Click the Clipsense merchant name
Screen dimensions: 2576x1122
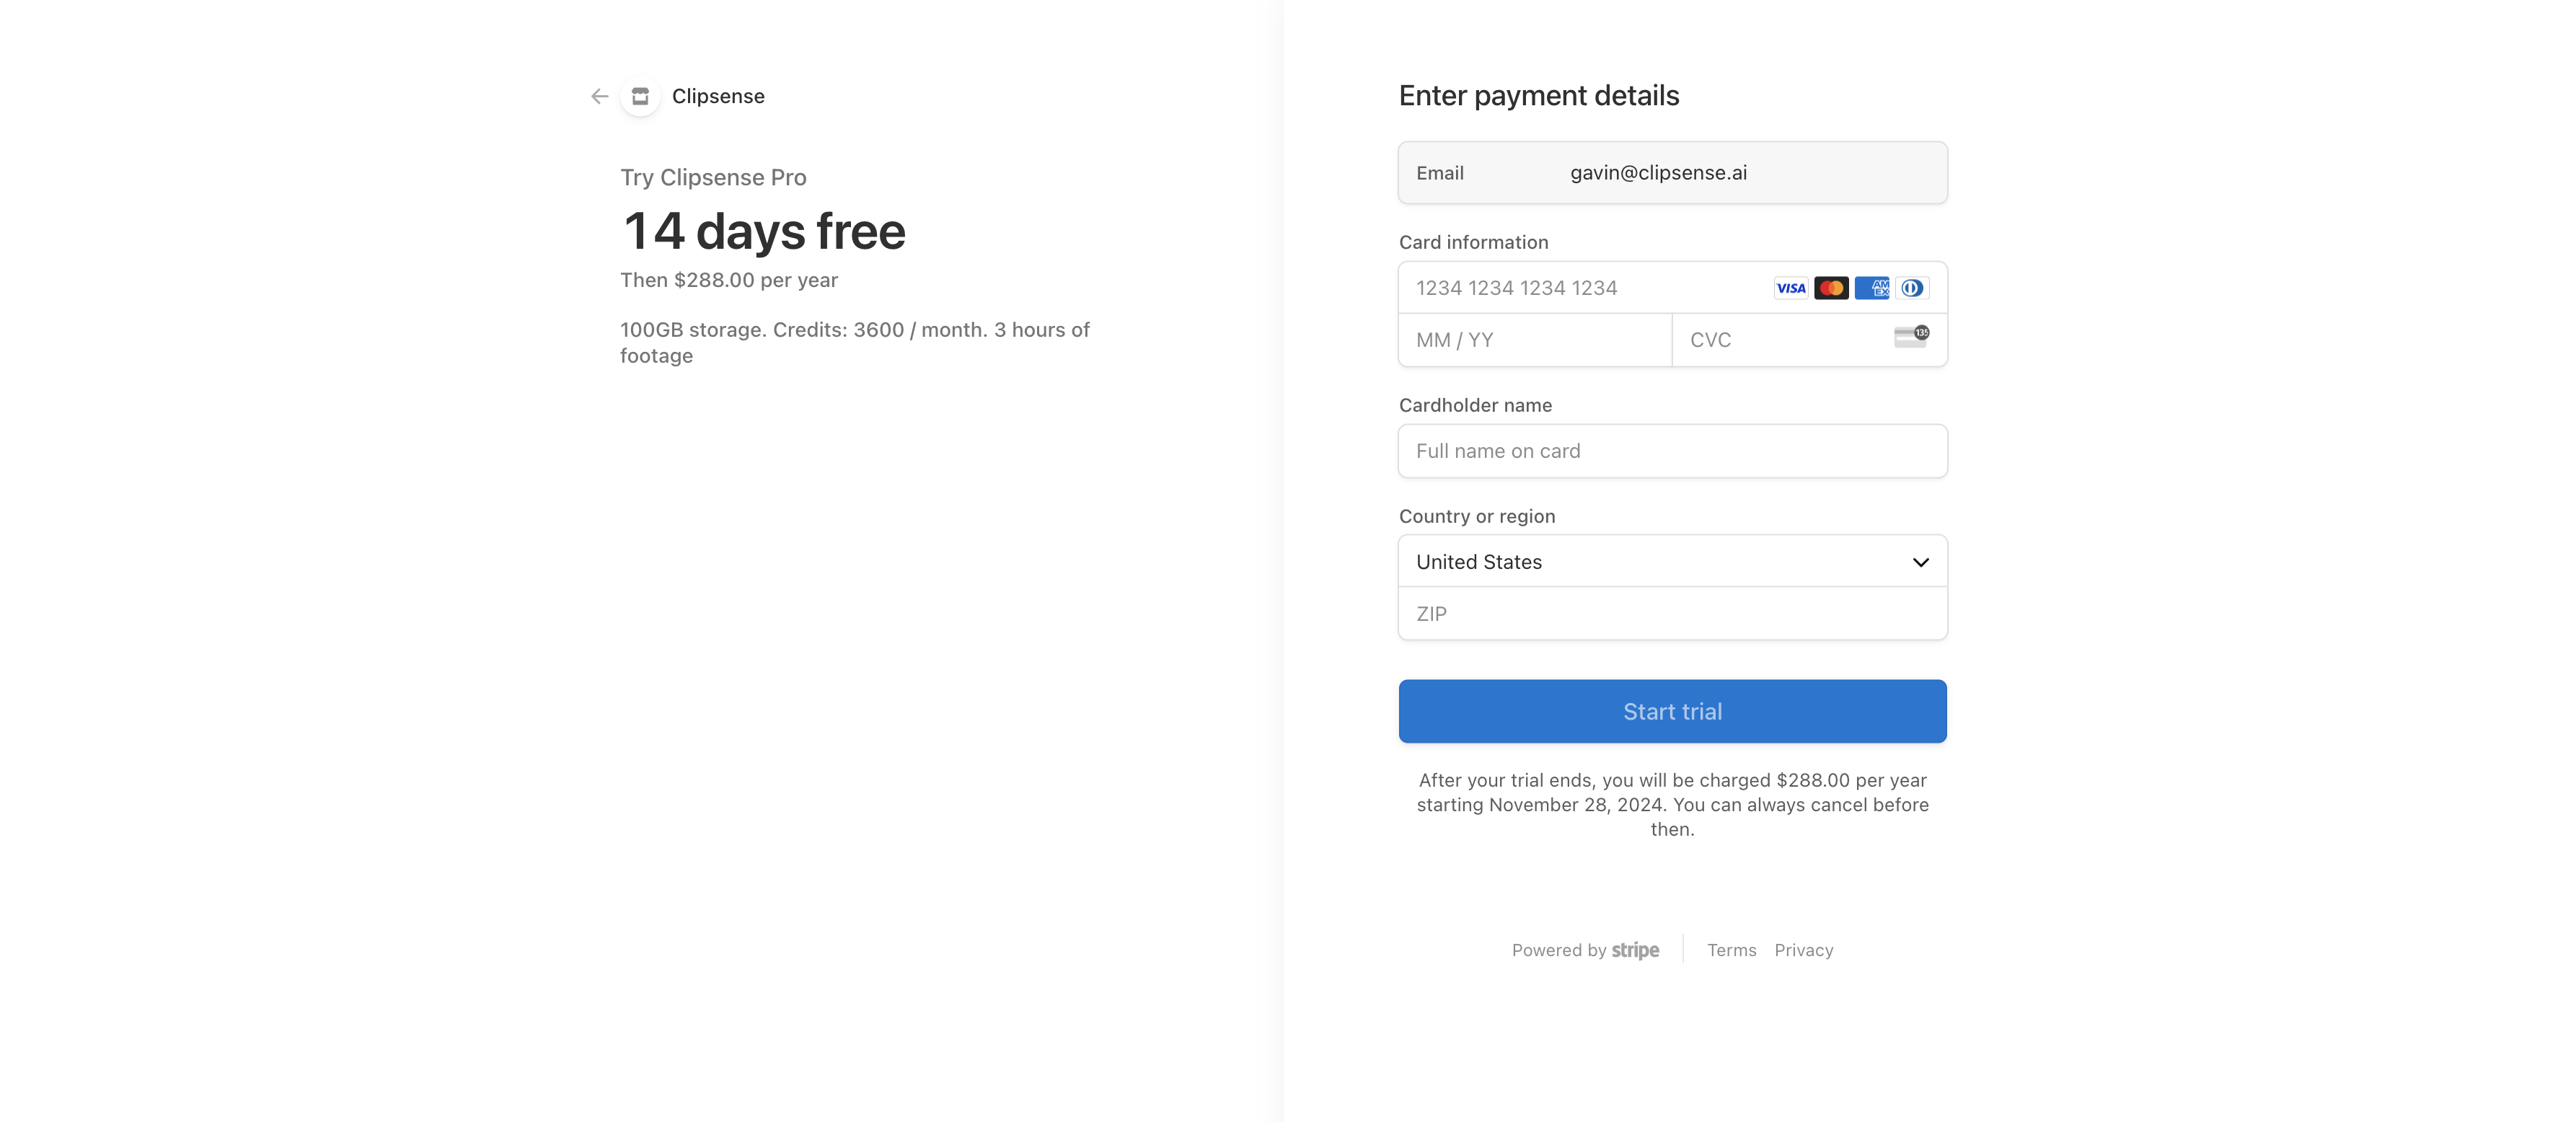point(718,96)
